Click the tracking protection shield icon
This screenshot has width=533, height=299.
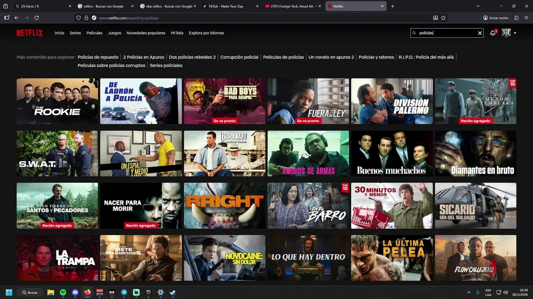[78, 18]
